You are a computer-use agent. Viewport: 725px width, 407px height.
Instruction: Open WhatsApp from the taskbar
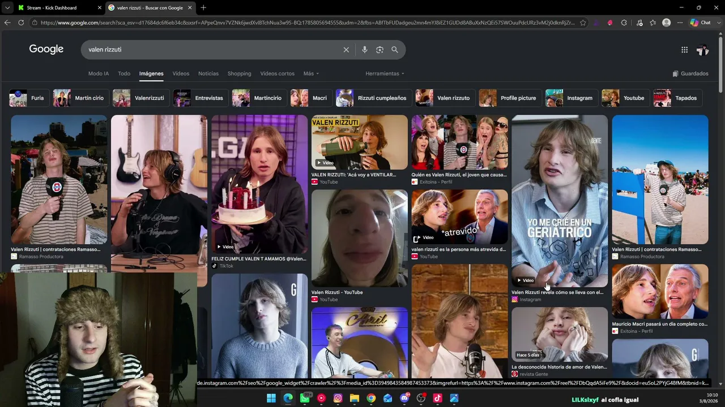tap(305, 398)
